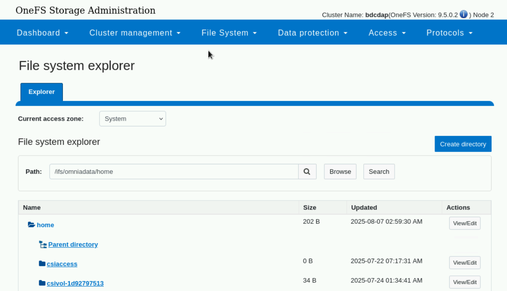Open the home directory link
Screen dimensions: 507x291
point(45,225)
